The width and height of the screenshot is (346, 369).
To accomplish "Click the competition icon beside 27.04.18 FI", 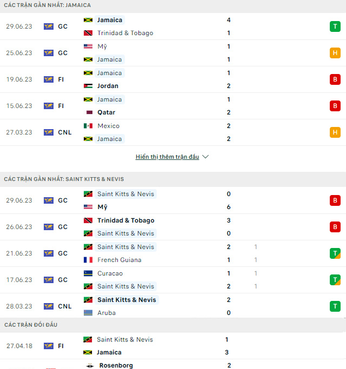I will [49, 346].
